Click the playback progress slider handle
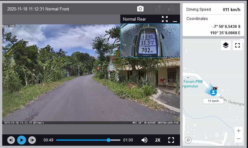Viewport: 248px width, 148px height. click(109, 140)
